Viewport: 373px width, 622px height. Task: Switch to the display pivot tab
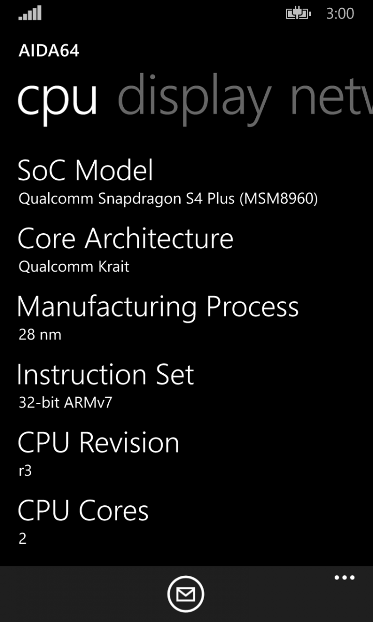(x=194, y=97)
